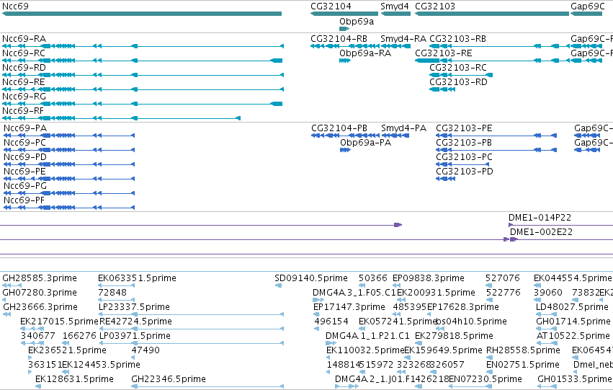The width and height of the screenshot is (613, 390).
Task: Click EST GH01533.5prime label
Action: (x=574, y=379)
